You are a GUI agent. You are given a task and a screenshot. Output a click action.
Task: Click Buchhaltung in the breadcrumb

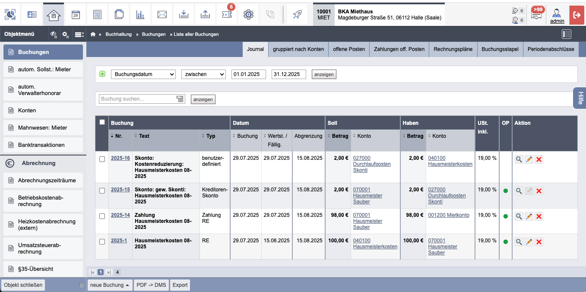tap(119, 34)
